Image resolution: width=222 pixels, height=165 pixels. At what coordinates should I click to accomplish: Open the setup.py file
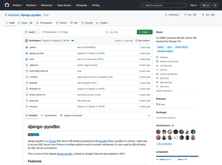coord(33,107)
